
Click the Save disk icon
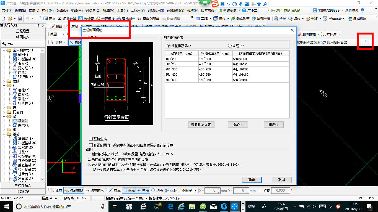[x=20, y=18]
